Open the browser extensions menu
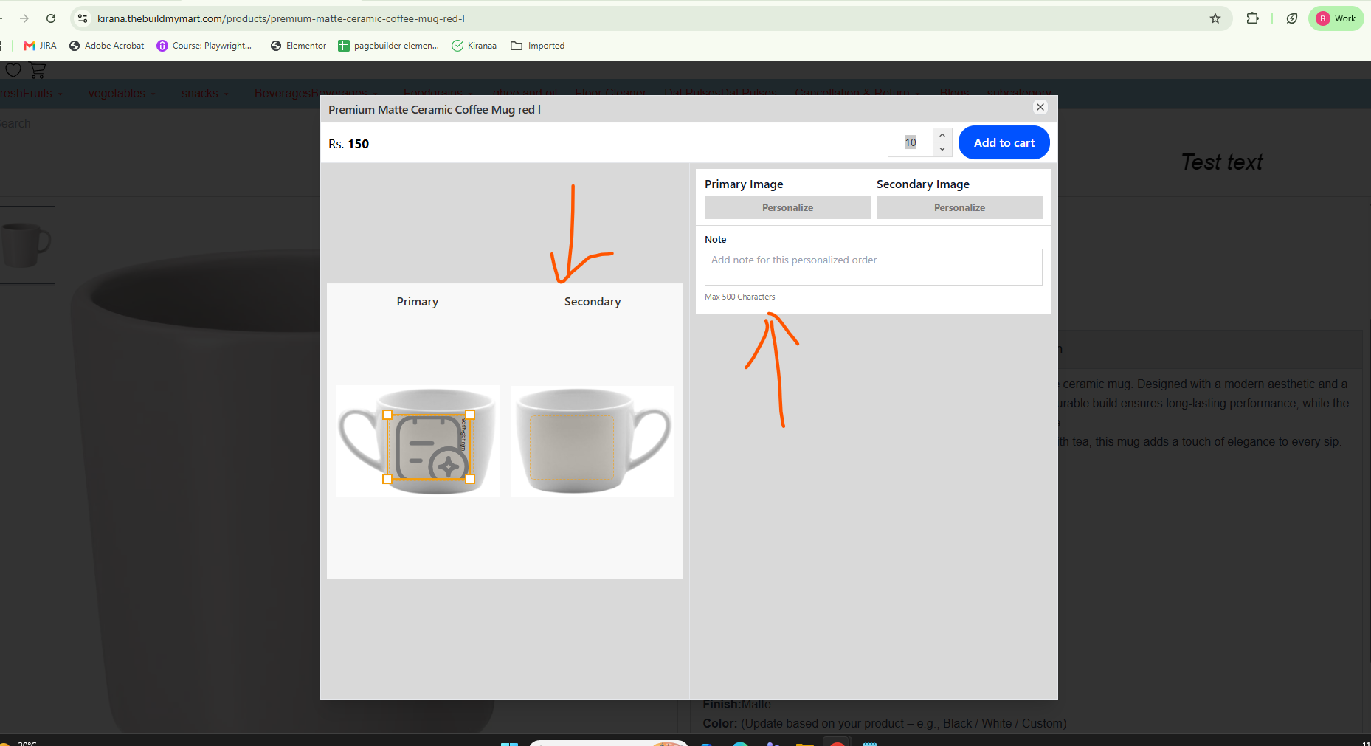The height and width of the screenshot is (746, 1371). (x=1252, y=18)
